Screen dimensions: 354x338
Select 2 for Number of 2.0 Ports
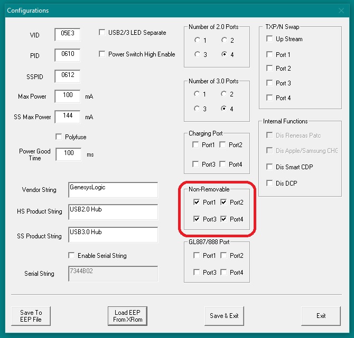225,40
